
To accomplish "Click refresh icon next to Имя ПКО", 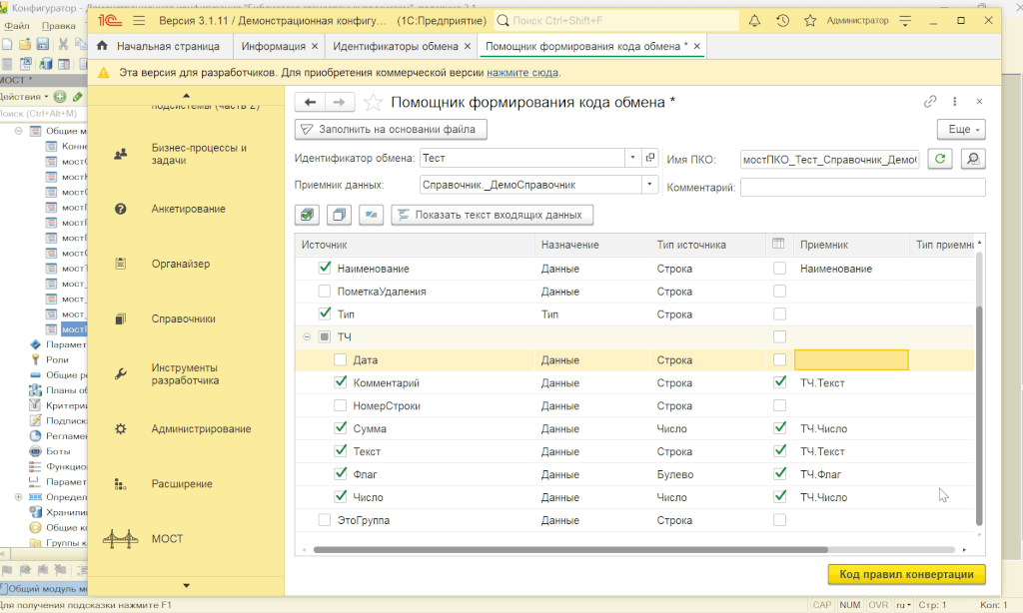I will coord(939,158).
